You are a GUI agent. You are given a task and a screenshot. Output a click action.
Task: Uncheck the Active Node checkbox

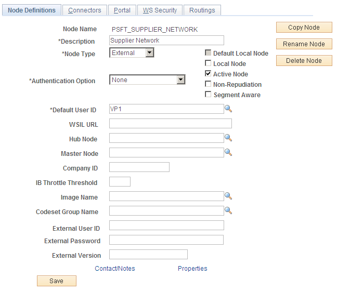click(x=208, y=74)
